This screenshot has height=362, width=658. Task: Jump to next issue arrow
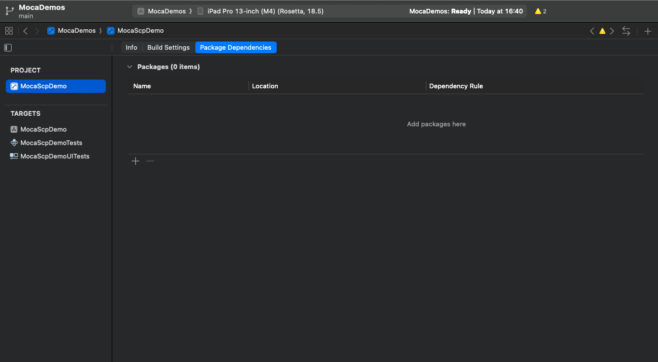(612, 31)
